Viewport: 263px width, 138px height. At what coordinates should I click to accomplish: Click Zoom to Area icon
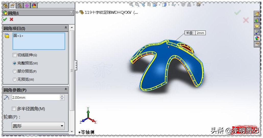point(137,5)
